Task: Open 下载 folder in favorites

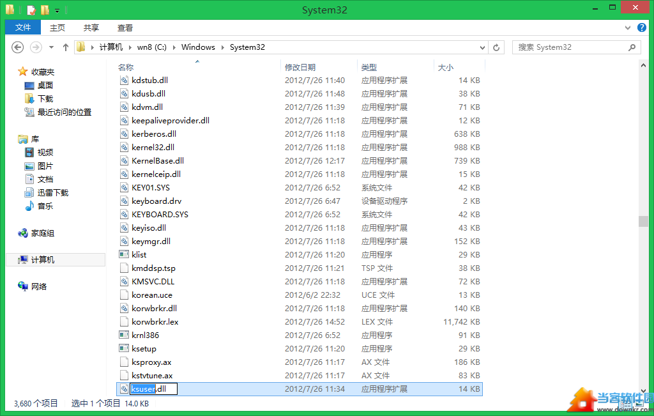Action: (45, 98)
